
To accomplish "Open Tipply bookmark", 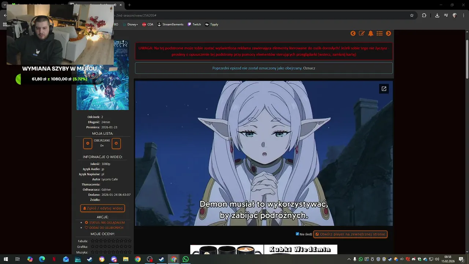I will click(x=212, y=25).
